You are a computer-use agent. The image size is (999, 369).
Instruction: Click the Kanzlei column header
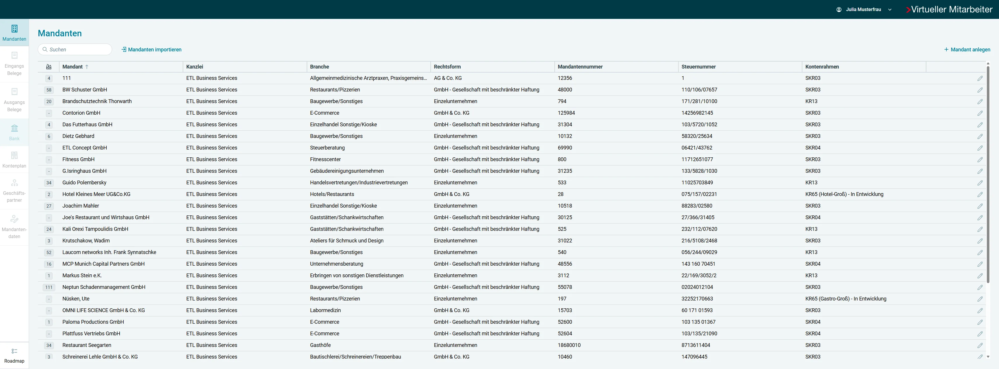[195, 67]
